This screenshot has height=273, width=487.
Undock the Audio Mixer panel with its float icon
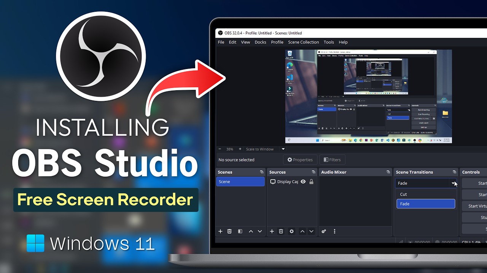tap(388, 172)
